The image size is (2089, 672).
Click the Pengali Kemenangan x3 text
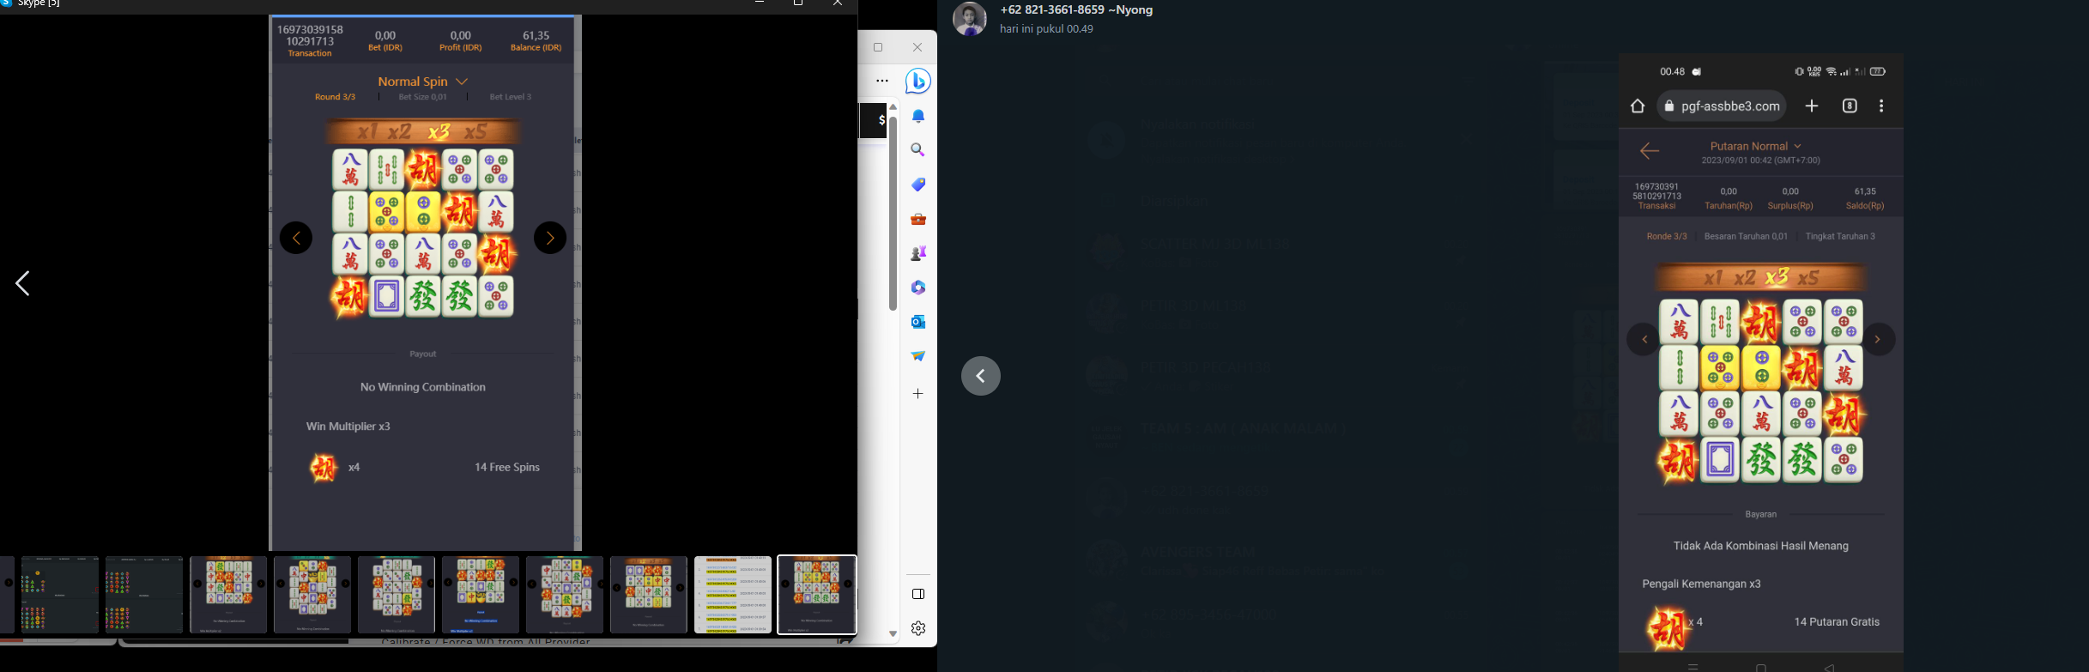(x=1701, y=584)
